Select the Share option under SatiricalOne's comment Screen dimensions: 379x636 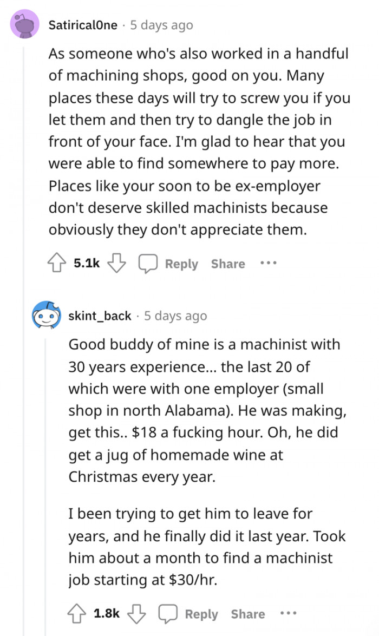pyautogui.click(x=227, y=264)
